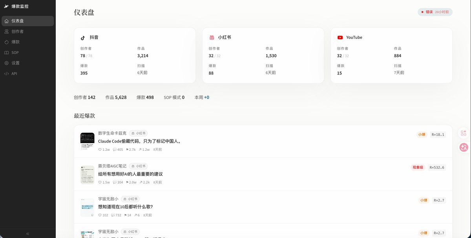Click comments icon showing 304
This screenshot has height=238, width=471.
pyautogui.click(x=115, y=183)
